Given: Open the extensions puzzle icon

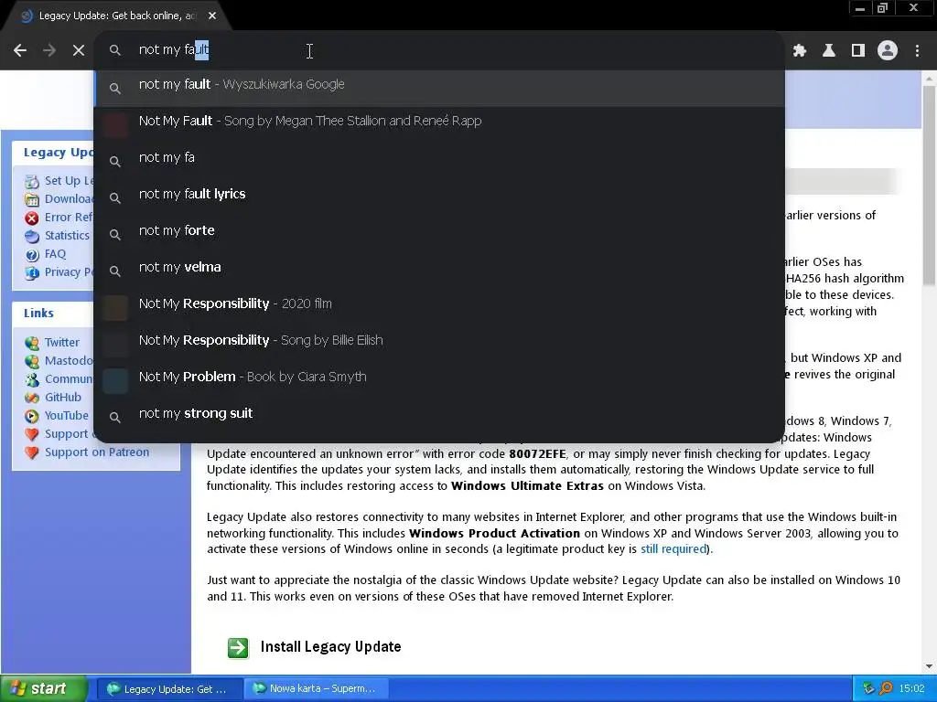Looking at the screenshot, I should (x=800, y=50).
